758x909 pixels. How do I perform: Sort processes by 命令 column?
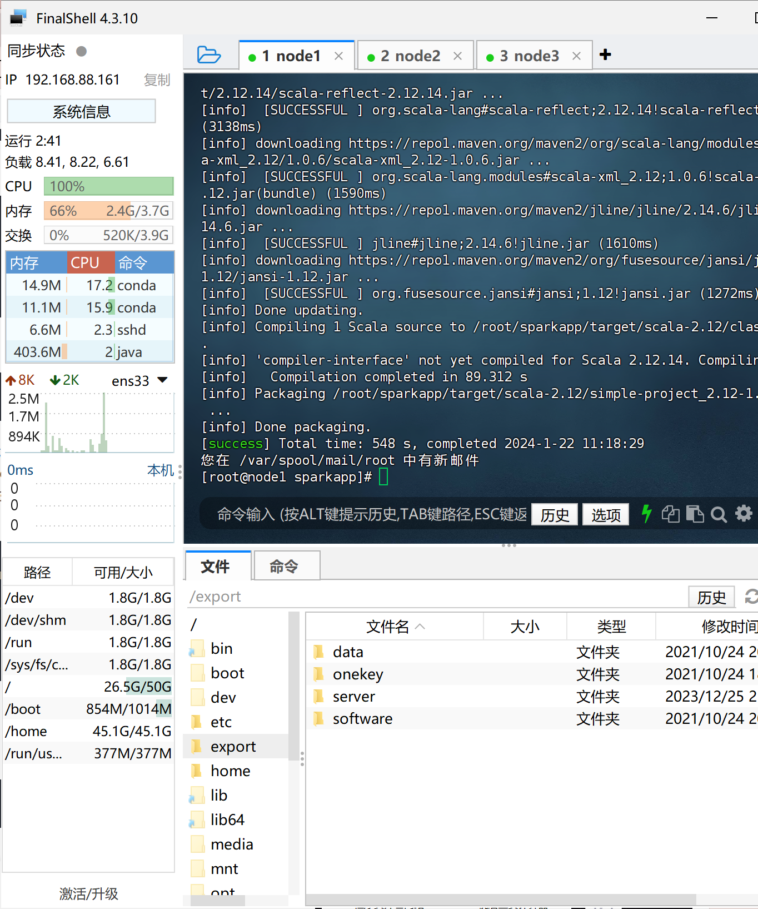click(x=144, y=262)
